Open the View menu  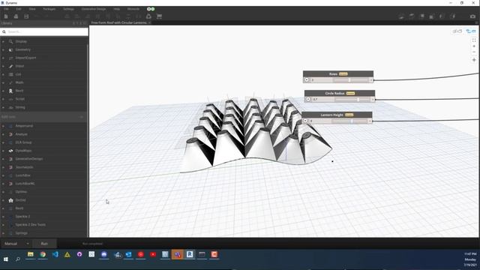31,9
